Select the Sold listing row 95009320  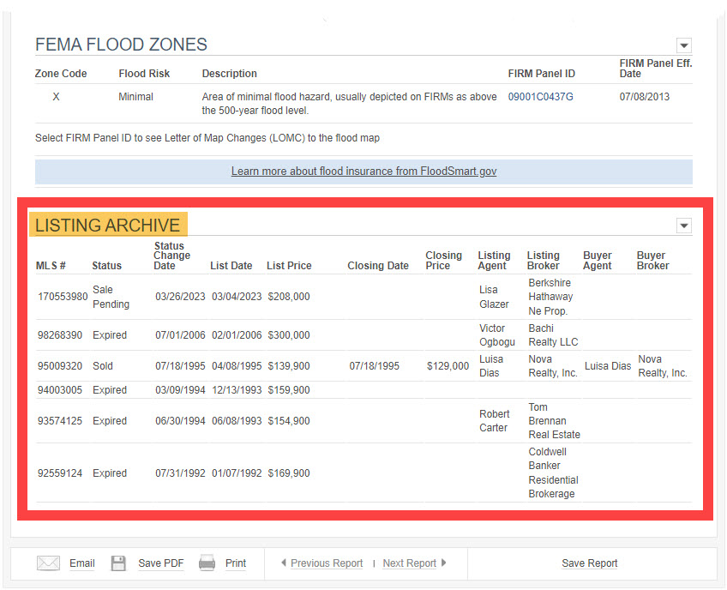(x=364, y=366)
